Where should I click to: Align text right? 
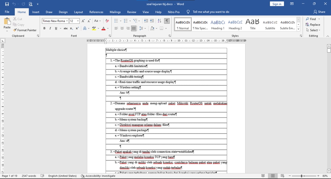click(128, 28)
